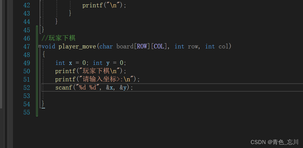Screen dimensions: 303x148
Task: Click the ROW macro in board parameter
Action: pos(142,47)
